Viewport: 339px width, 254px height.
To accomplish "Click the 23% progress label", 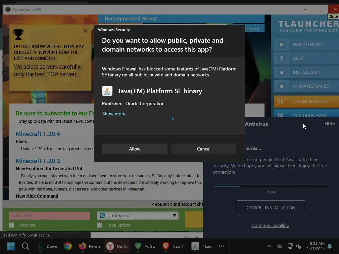I will [x=271, y=192].
